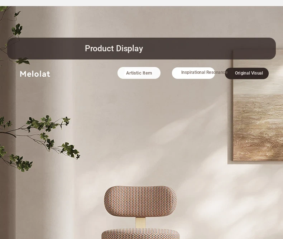Viewport: 283px width, 239px height.
Task: Click the woven chair seat cushion
Action: click(x=140, y=234)
